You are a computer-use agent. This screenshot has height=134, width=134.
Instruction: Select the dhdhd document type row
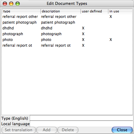click(x=67, y=28)
